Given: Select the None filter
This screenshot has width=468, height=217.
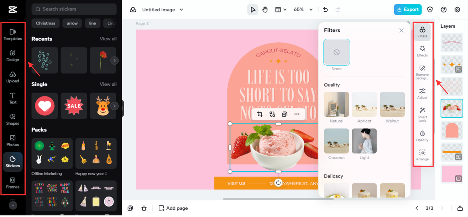Looking at the screenshot, I should tap(336, 52).
